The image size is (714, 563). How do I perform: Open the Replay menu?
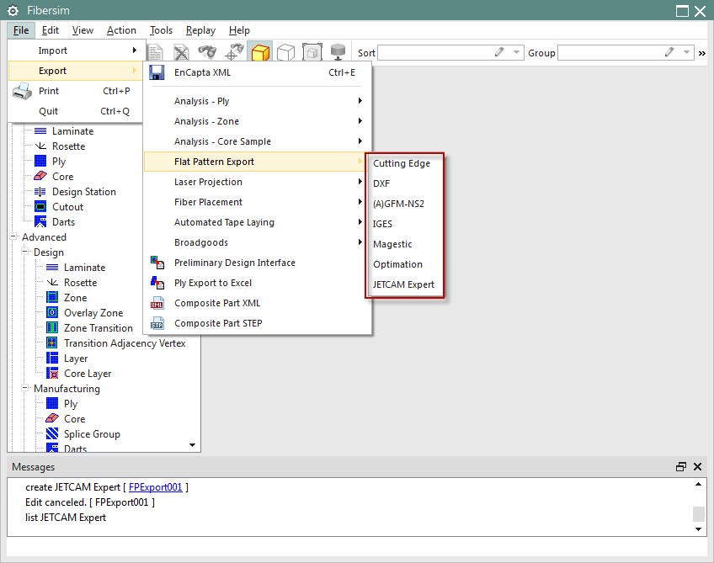pyautogui.click(x=200, y=29)
